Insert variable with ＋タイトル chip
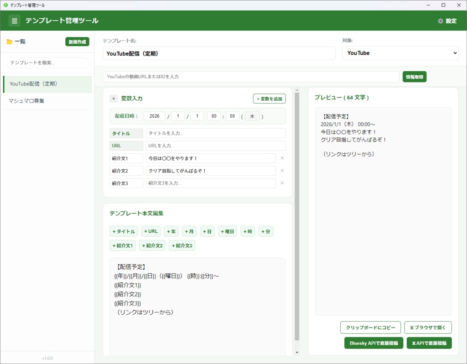This screenshot has width=467, height=364. tap(124, 231)
